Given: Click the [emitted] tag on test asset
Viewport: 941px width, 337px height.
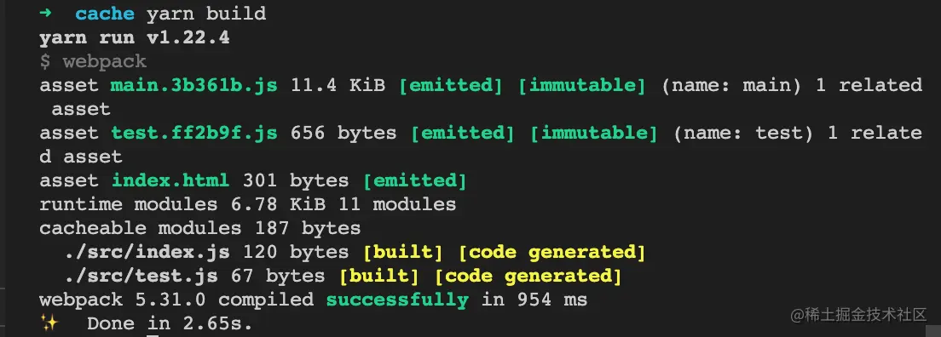Looking at the screenshot, I should (x=463, y=133).
